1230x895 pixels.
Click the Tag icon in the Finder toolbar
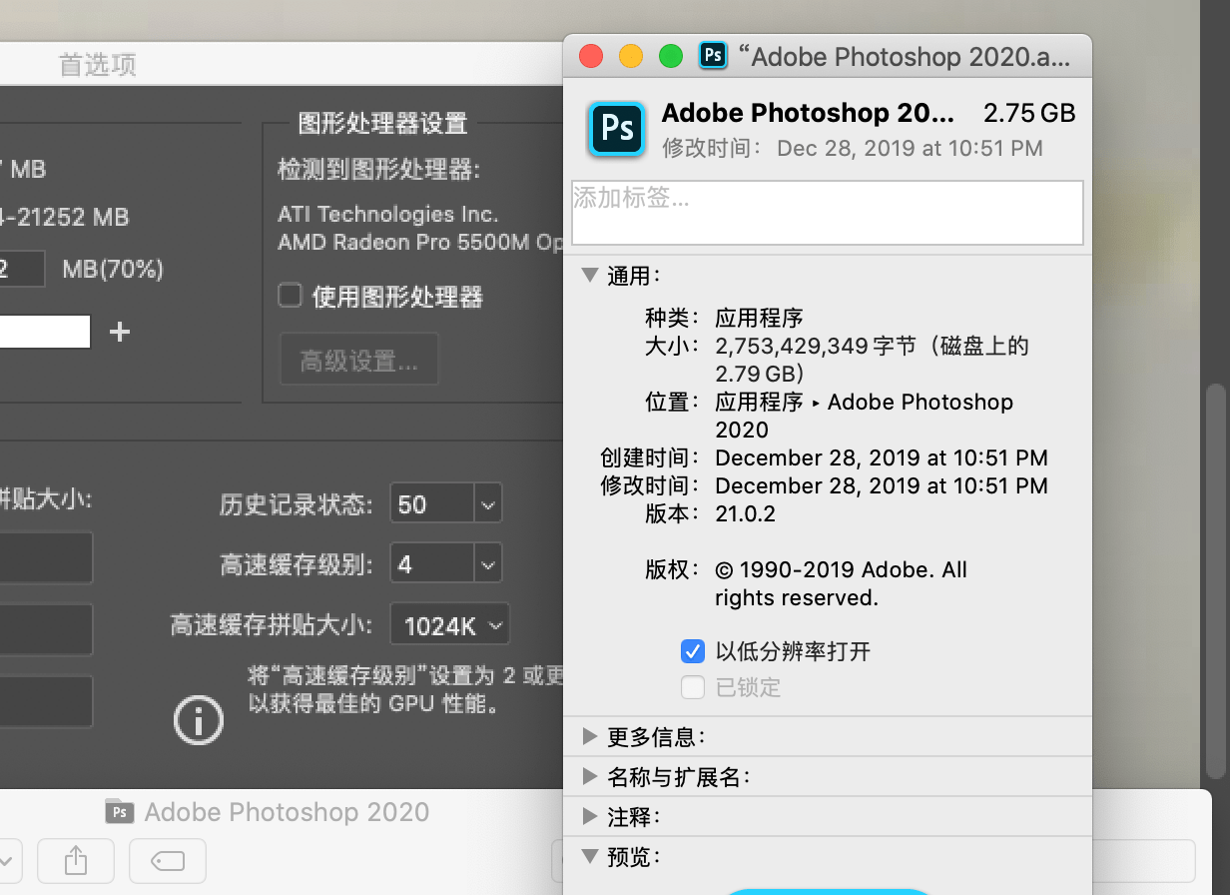[x=167, y=860]
